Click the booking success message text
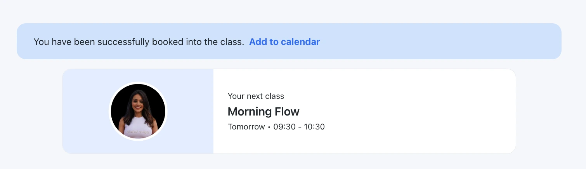The height and width of the screenshot is (169, 586). 139,42
